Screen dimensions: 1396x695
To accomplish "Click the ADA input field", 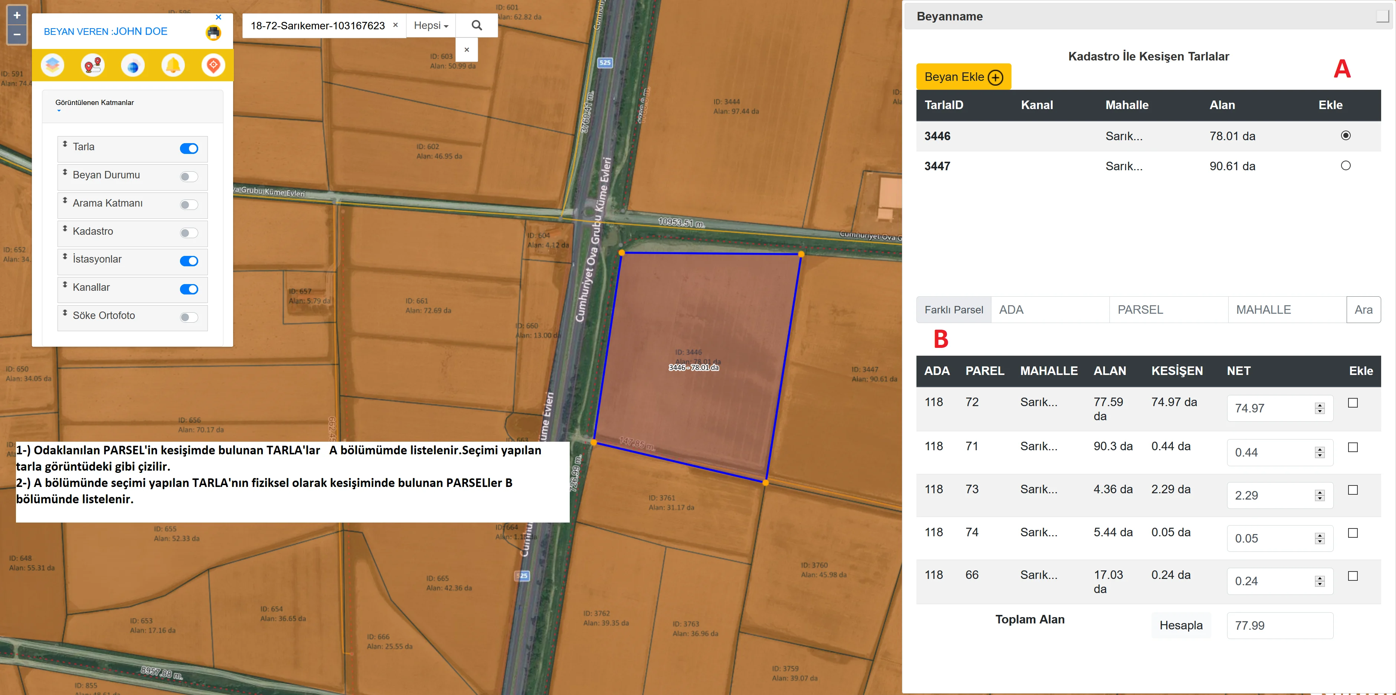I will [x=1049, y=310].
